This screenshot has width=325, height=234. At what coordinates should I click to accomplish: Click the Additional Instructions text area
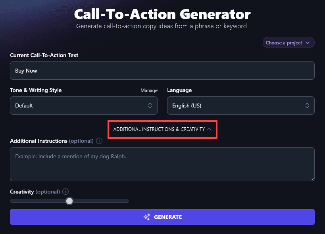point(162,164)
